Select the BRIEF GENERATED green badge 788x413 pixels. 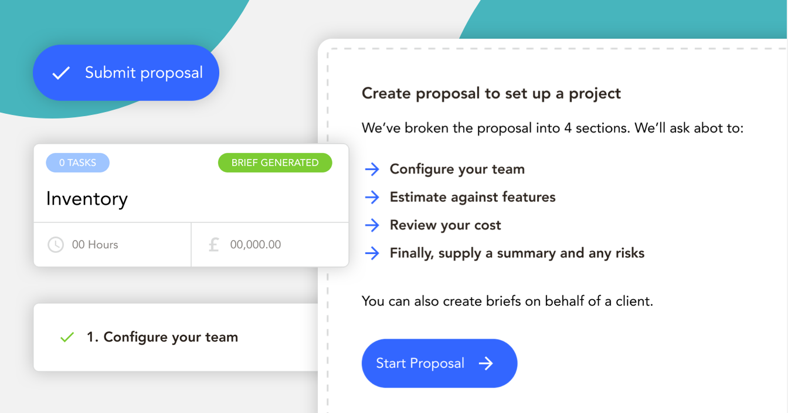275,163
